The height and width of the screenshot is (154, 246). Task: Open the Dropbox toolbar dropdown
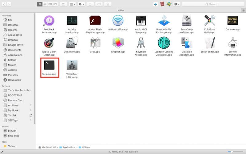click(177, 4)
